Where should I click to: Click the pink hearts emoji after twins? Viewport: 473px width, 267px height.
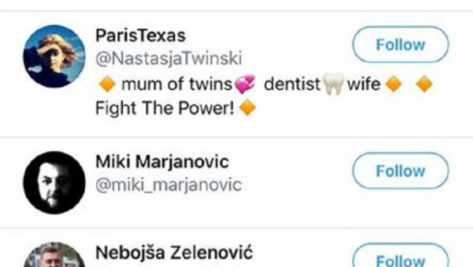(x=245, y=84)
